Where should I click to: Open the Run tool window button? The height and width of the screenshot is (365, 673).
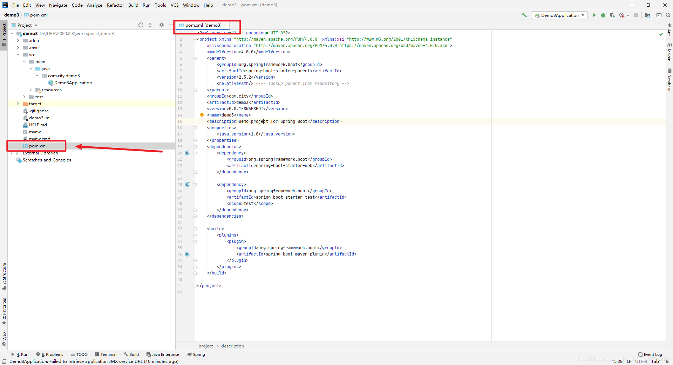point(20,354)
